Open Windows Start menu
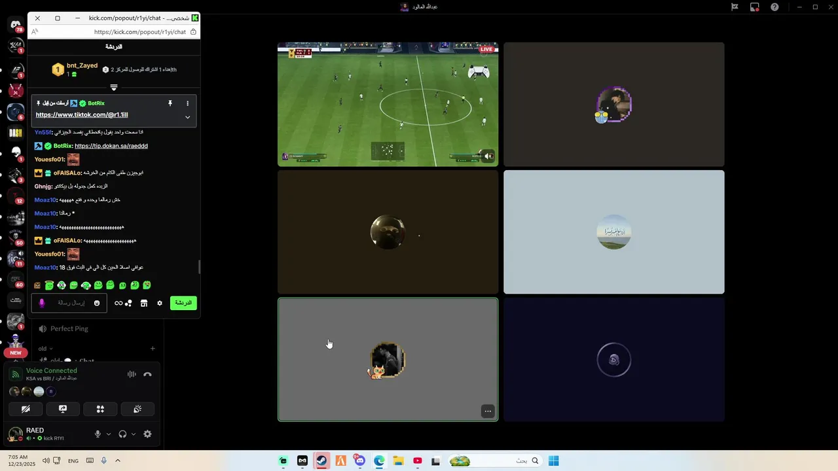This screenshot has width=838, height=471. coord(553,461)
